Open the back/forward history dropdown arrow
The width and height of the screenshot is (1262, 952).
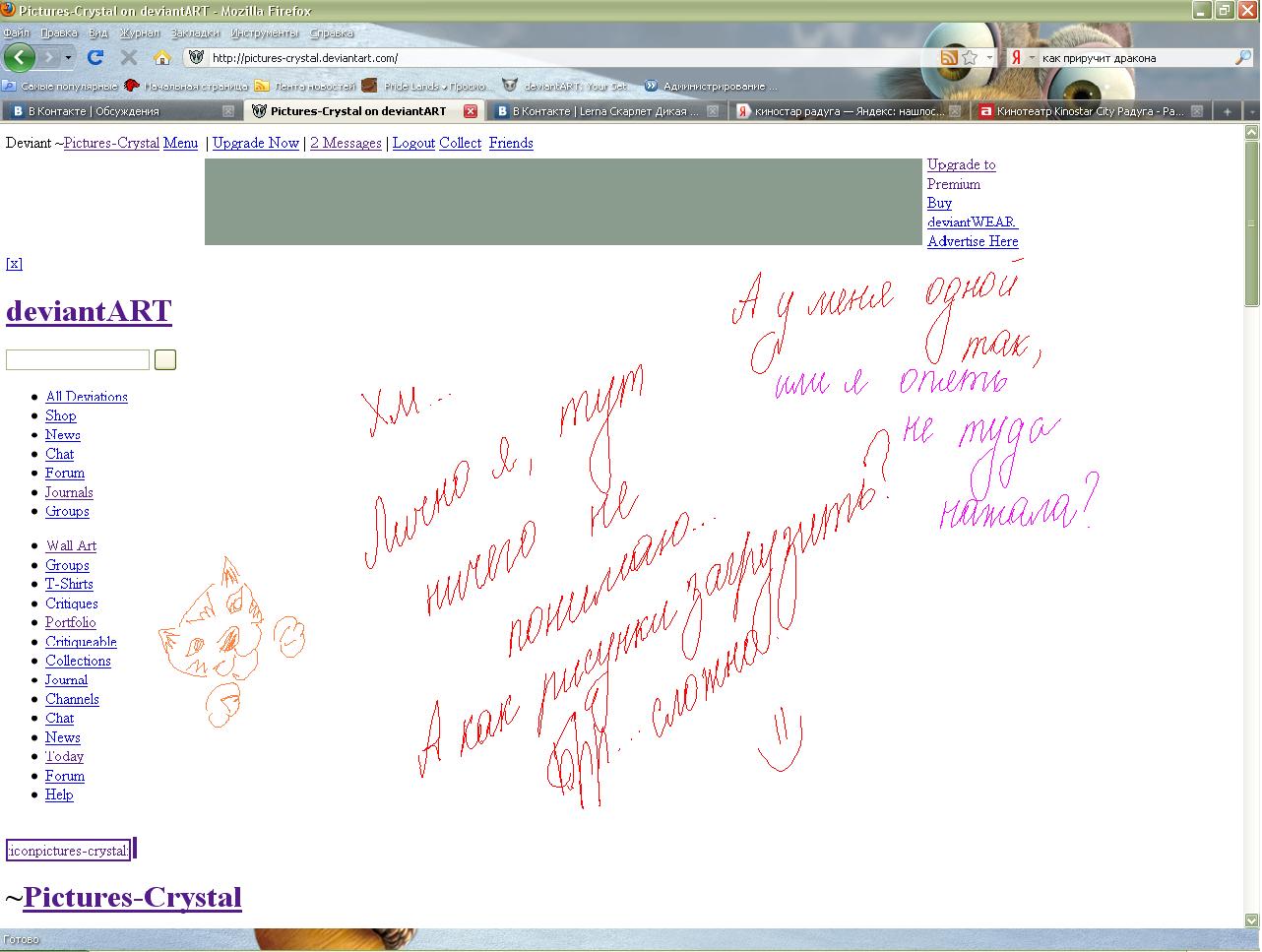coord(68,58)
